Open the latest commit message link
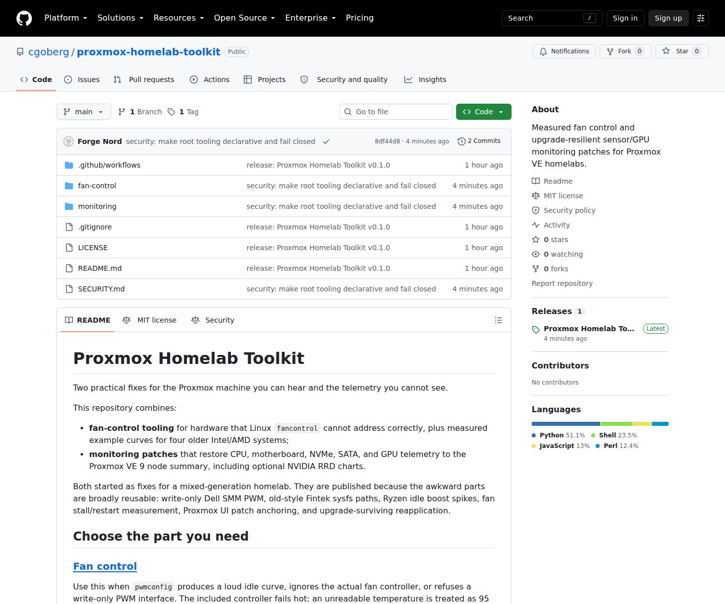Viewport: 725px width, 604px height. (221, 141)
